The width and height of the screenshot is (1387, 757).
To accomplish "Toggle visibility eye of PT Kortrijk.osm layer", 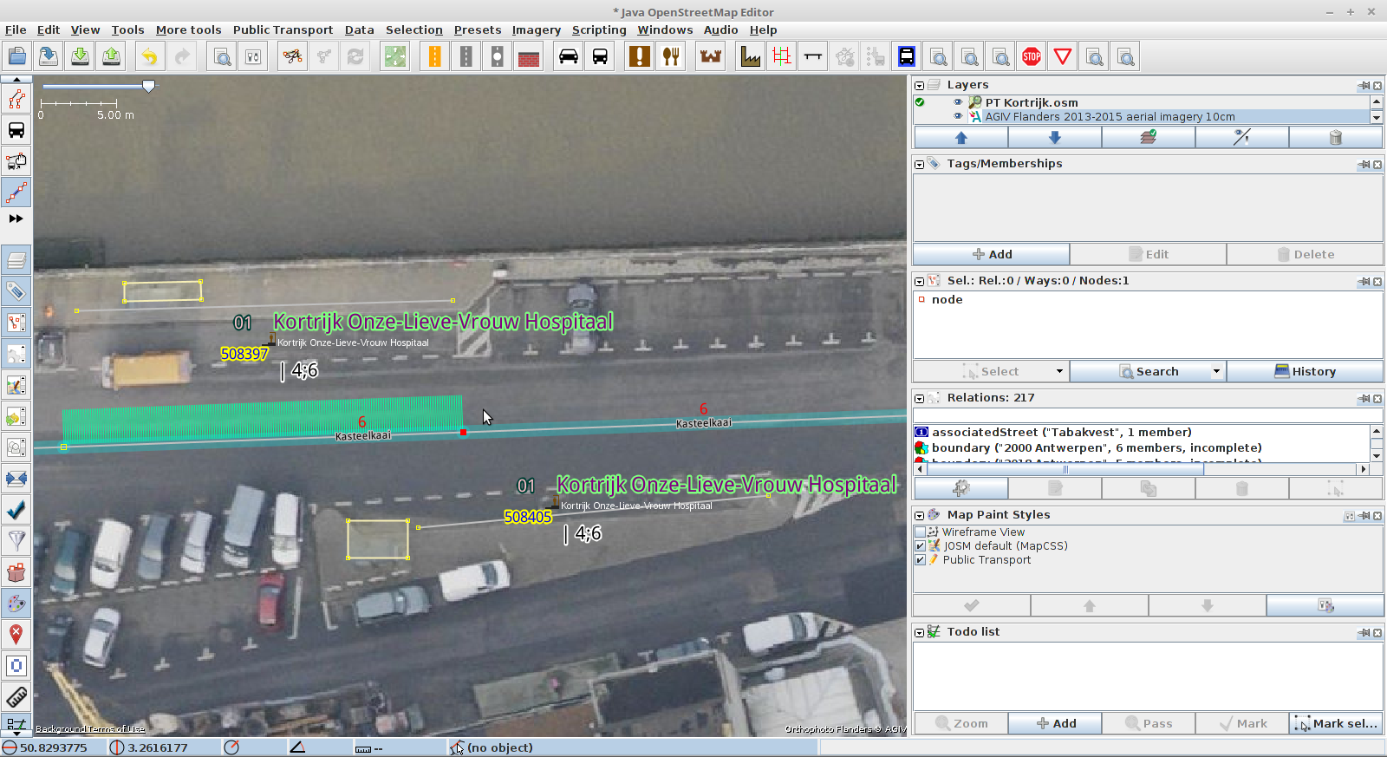I will (958, 102).
